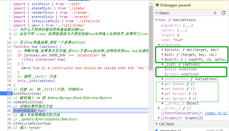This screenshot has height=131, width=229.
Task: Evaluate the caller (...) getter
Action: coord(182,30)
